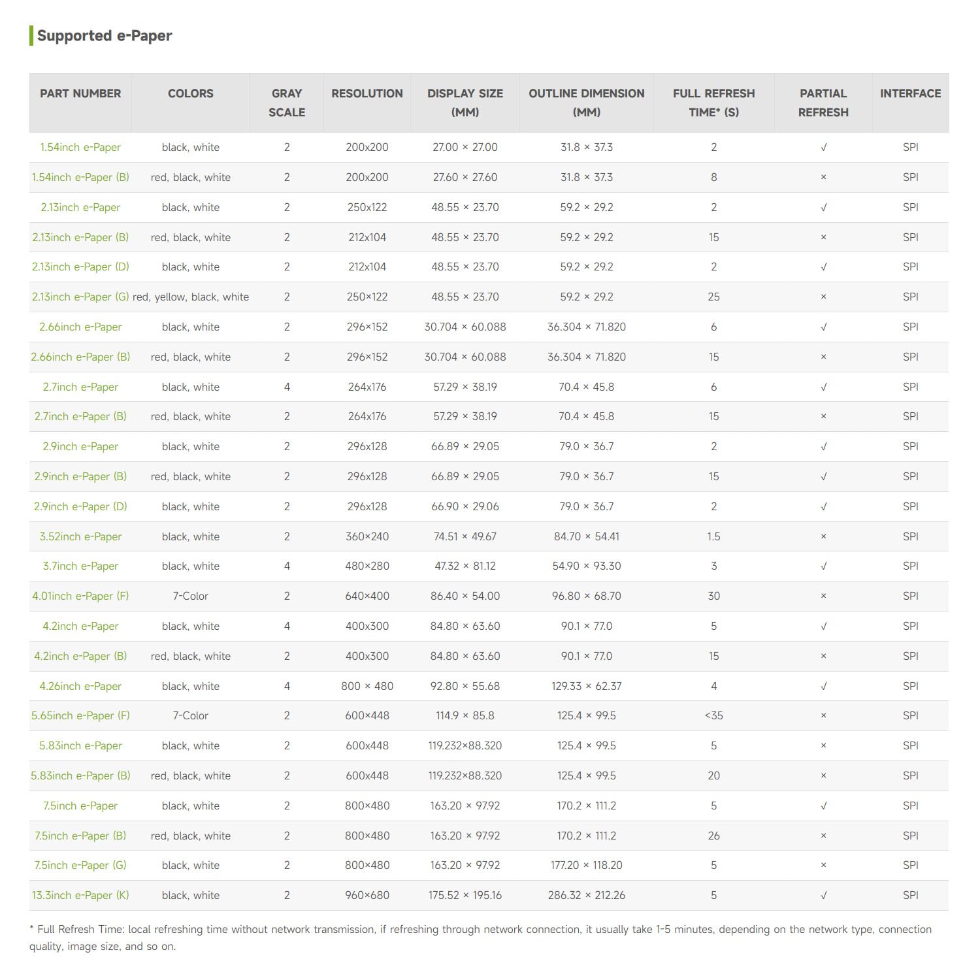980x980 pixels.
Task: Open the 4.01inch e-Paper (F) link
Action: click(x=80, y=596)
